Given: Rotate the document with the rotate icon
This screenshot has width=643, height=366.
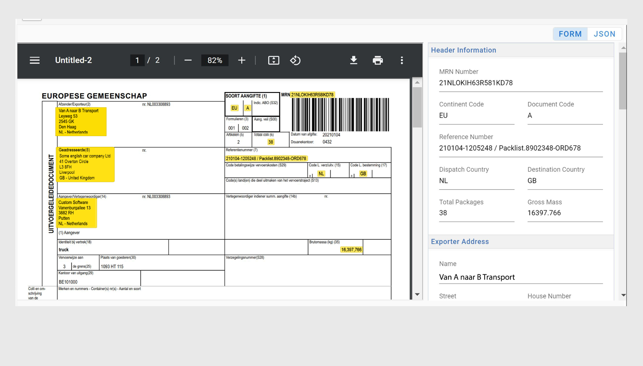Looking at the screenshot, I should tap(295, 60).
